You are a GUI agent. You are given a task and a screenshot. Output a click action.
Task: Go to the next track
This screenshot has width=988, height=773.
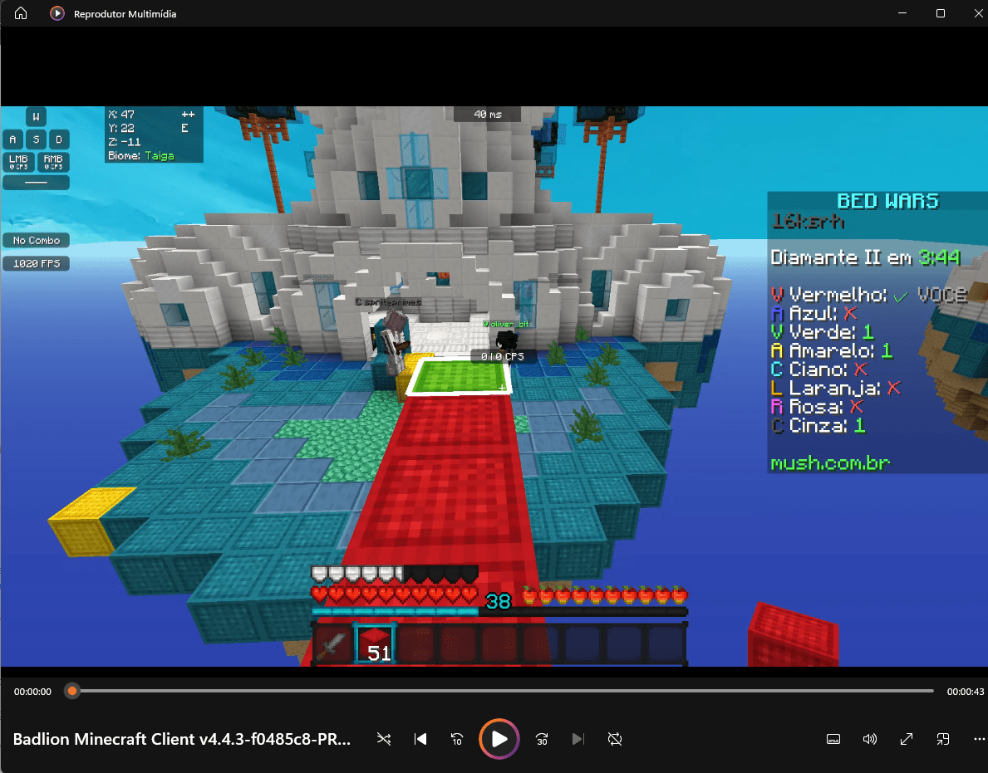click(x=578, y=739)
